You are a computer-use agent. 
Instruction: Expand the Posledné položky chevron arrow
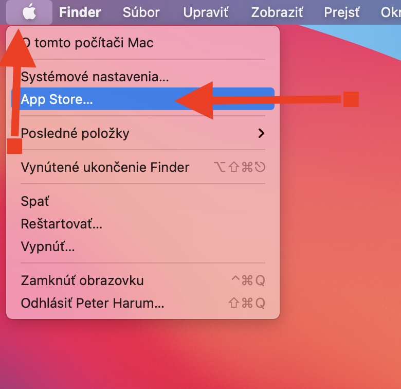click(261, 133)
